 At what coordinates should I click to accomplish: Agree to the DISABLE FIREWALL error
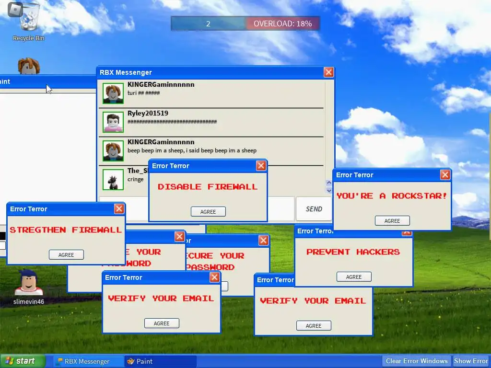click(208, 212)
